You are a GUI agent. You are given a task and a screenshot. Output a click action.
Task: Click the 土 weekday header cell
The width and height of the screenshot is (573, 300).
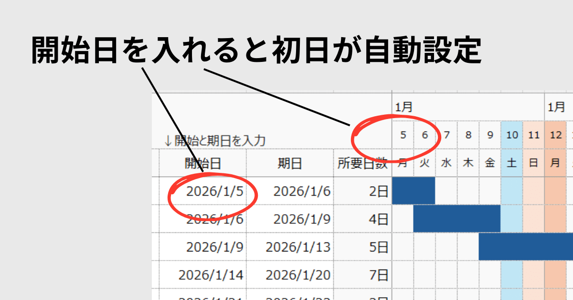click(x=511, y=162)
